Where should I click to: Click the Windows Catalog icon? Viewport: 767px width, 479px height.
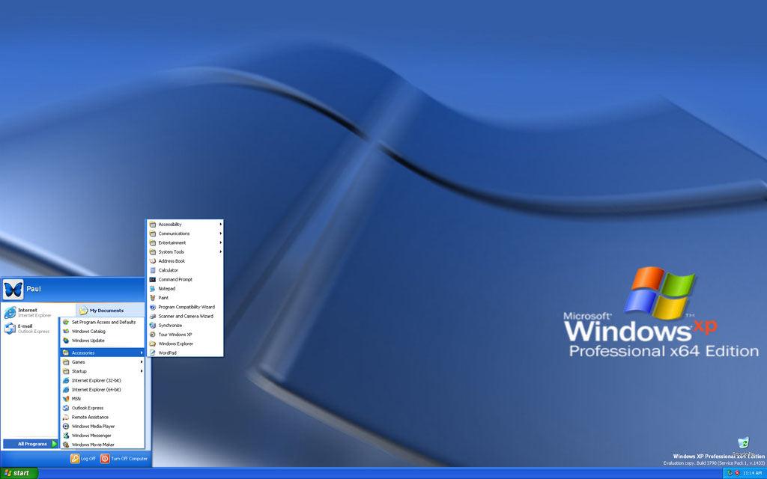(66, 332)
